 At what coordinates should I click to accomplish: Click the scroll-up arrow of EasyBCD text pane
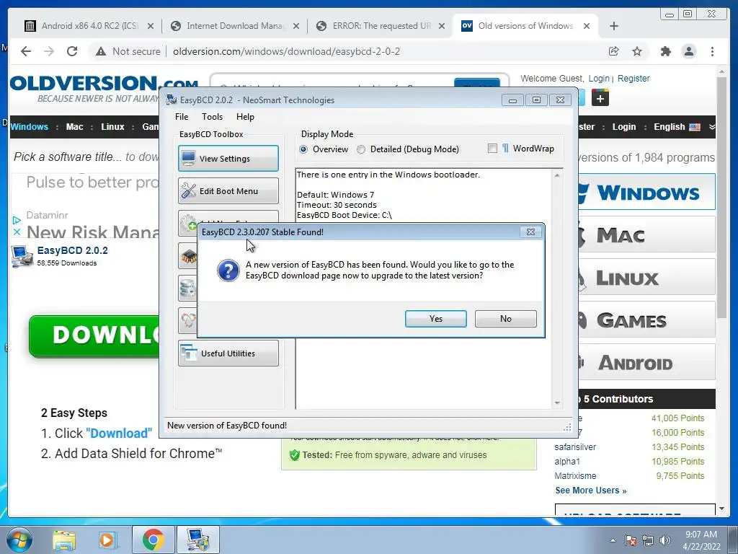[x=557, y=175]
